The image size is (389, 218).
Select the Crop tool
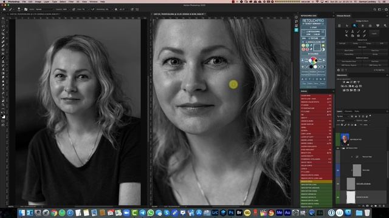click(3, 34)
